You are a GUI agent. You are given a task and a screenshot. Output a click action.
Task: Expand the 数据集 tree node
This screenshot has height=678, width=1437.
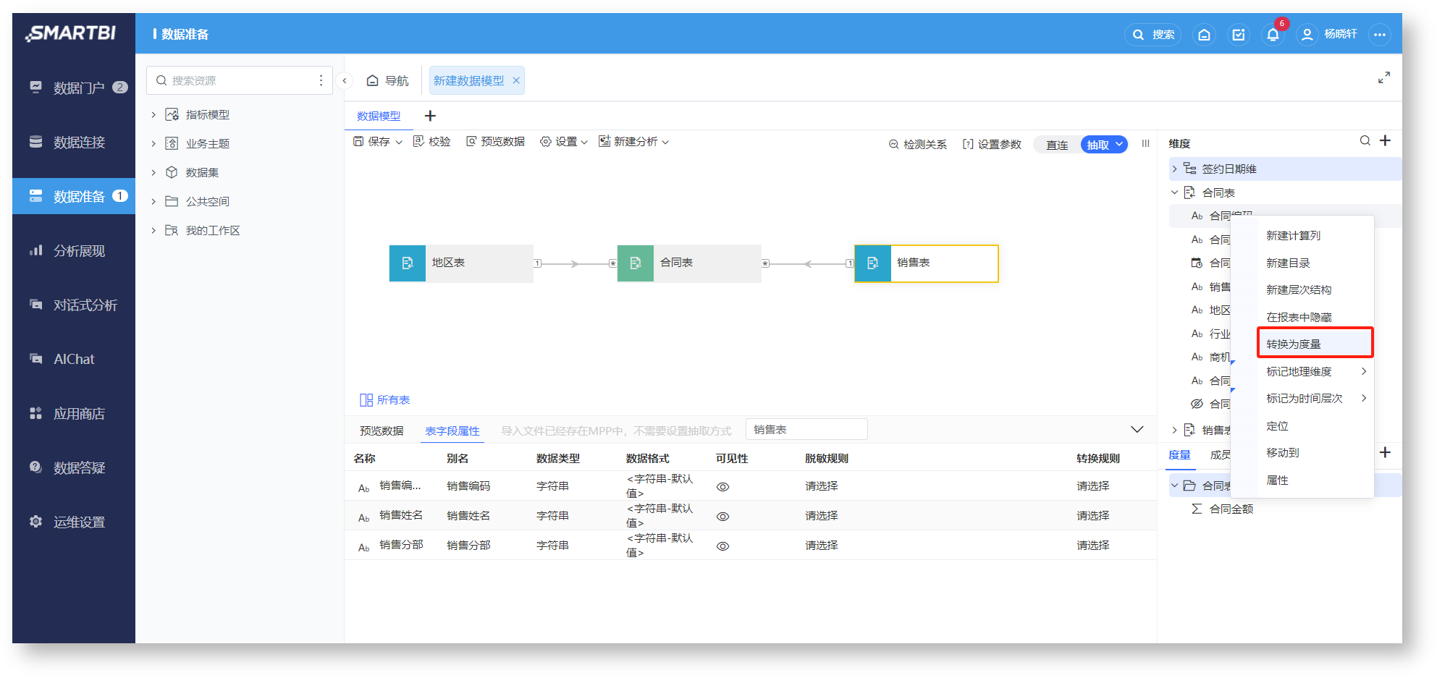[153, 172]
